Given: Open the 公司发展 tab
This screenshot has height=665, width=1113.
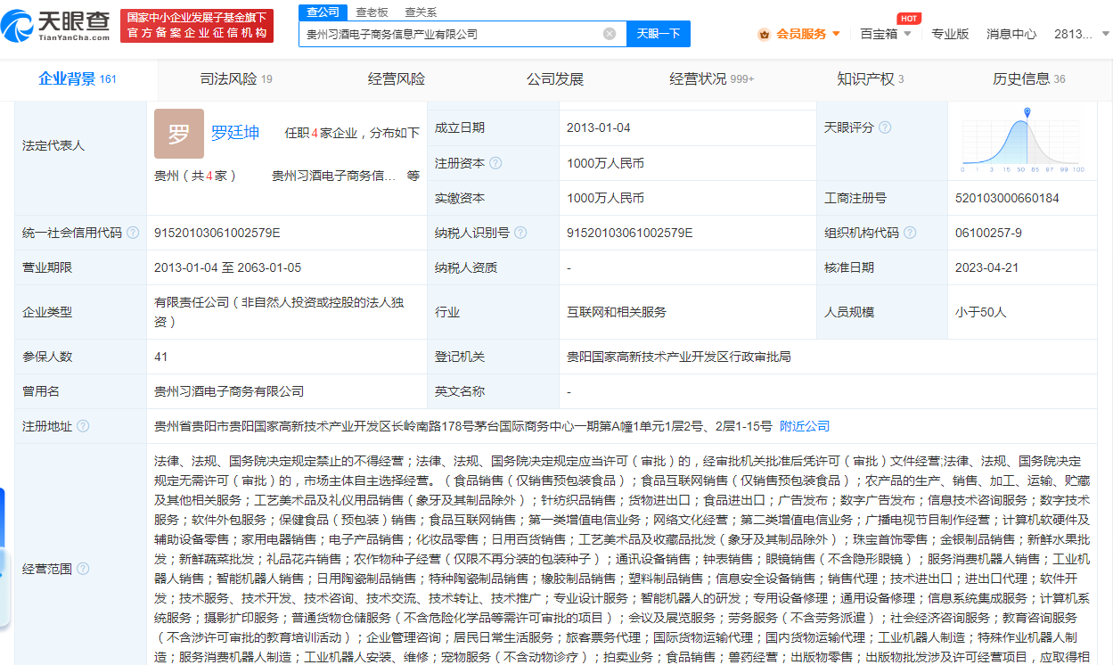Looking at the screenshot, I should tap(554, 79).
